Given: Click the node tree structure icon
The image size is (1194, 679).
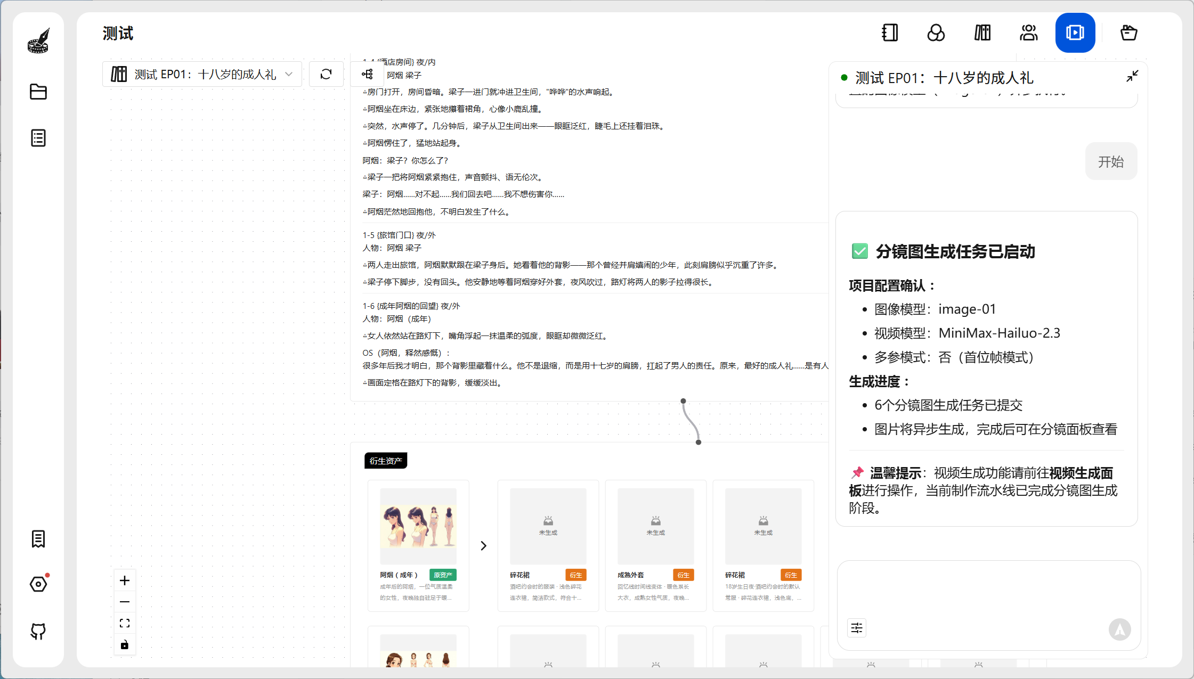Looking at the screenshot, I should coord(368,74).
